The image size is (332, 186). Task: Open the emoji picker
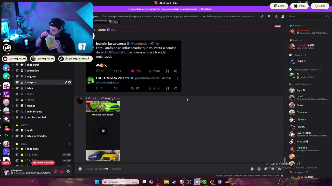pyautogui.click(x=273, y=169)
